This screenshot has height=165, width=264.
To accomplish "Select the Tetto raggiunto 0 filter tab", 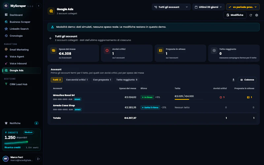I will point(127,80).
